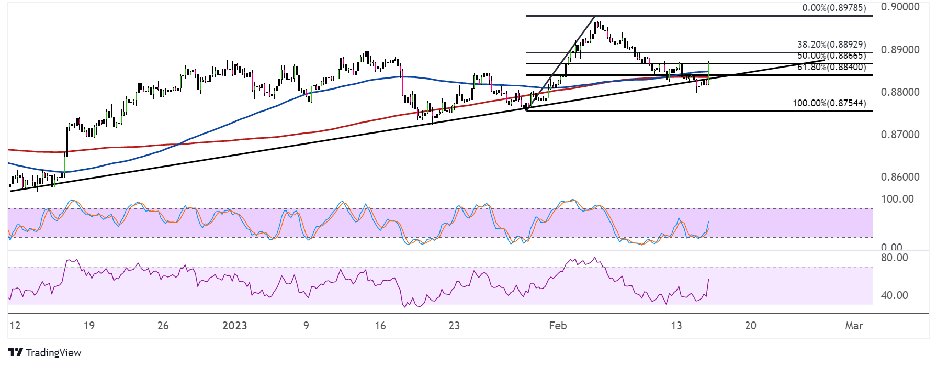Click the 50.00%(0.88665) Fibonacci label
This screenshot has width=937, height=366.
point(831,56)
